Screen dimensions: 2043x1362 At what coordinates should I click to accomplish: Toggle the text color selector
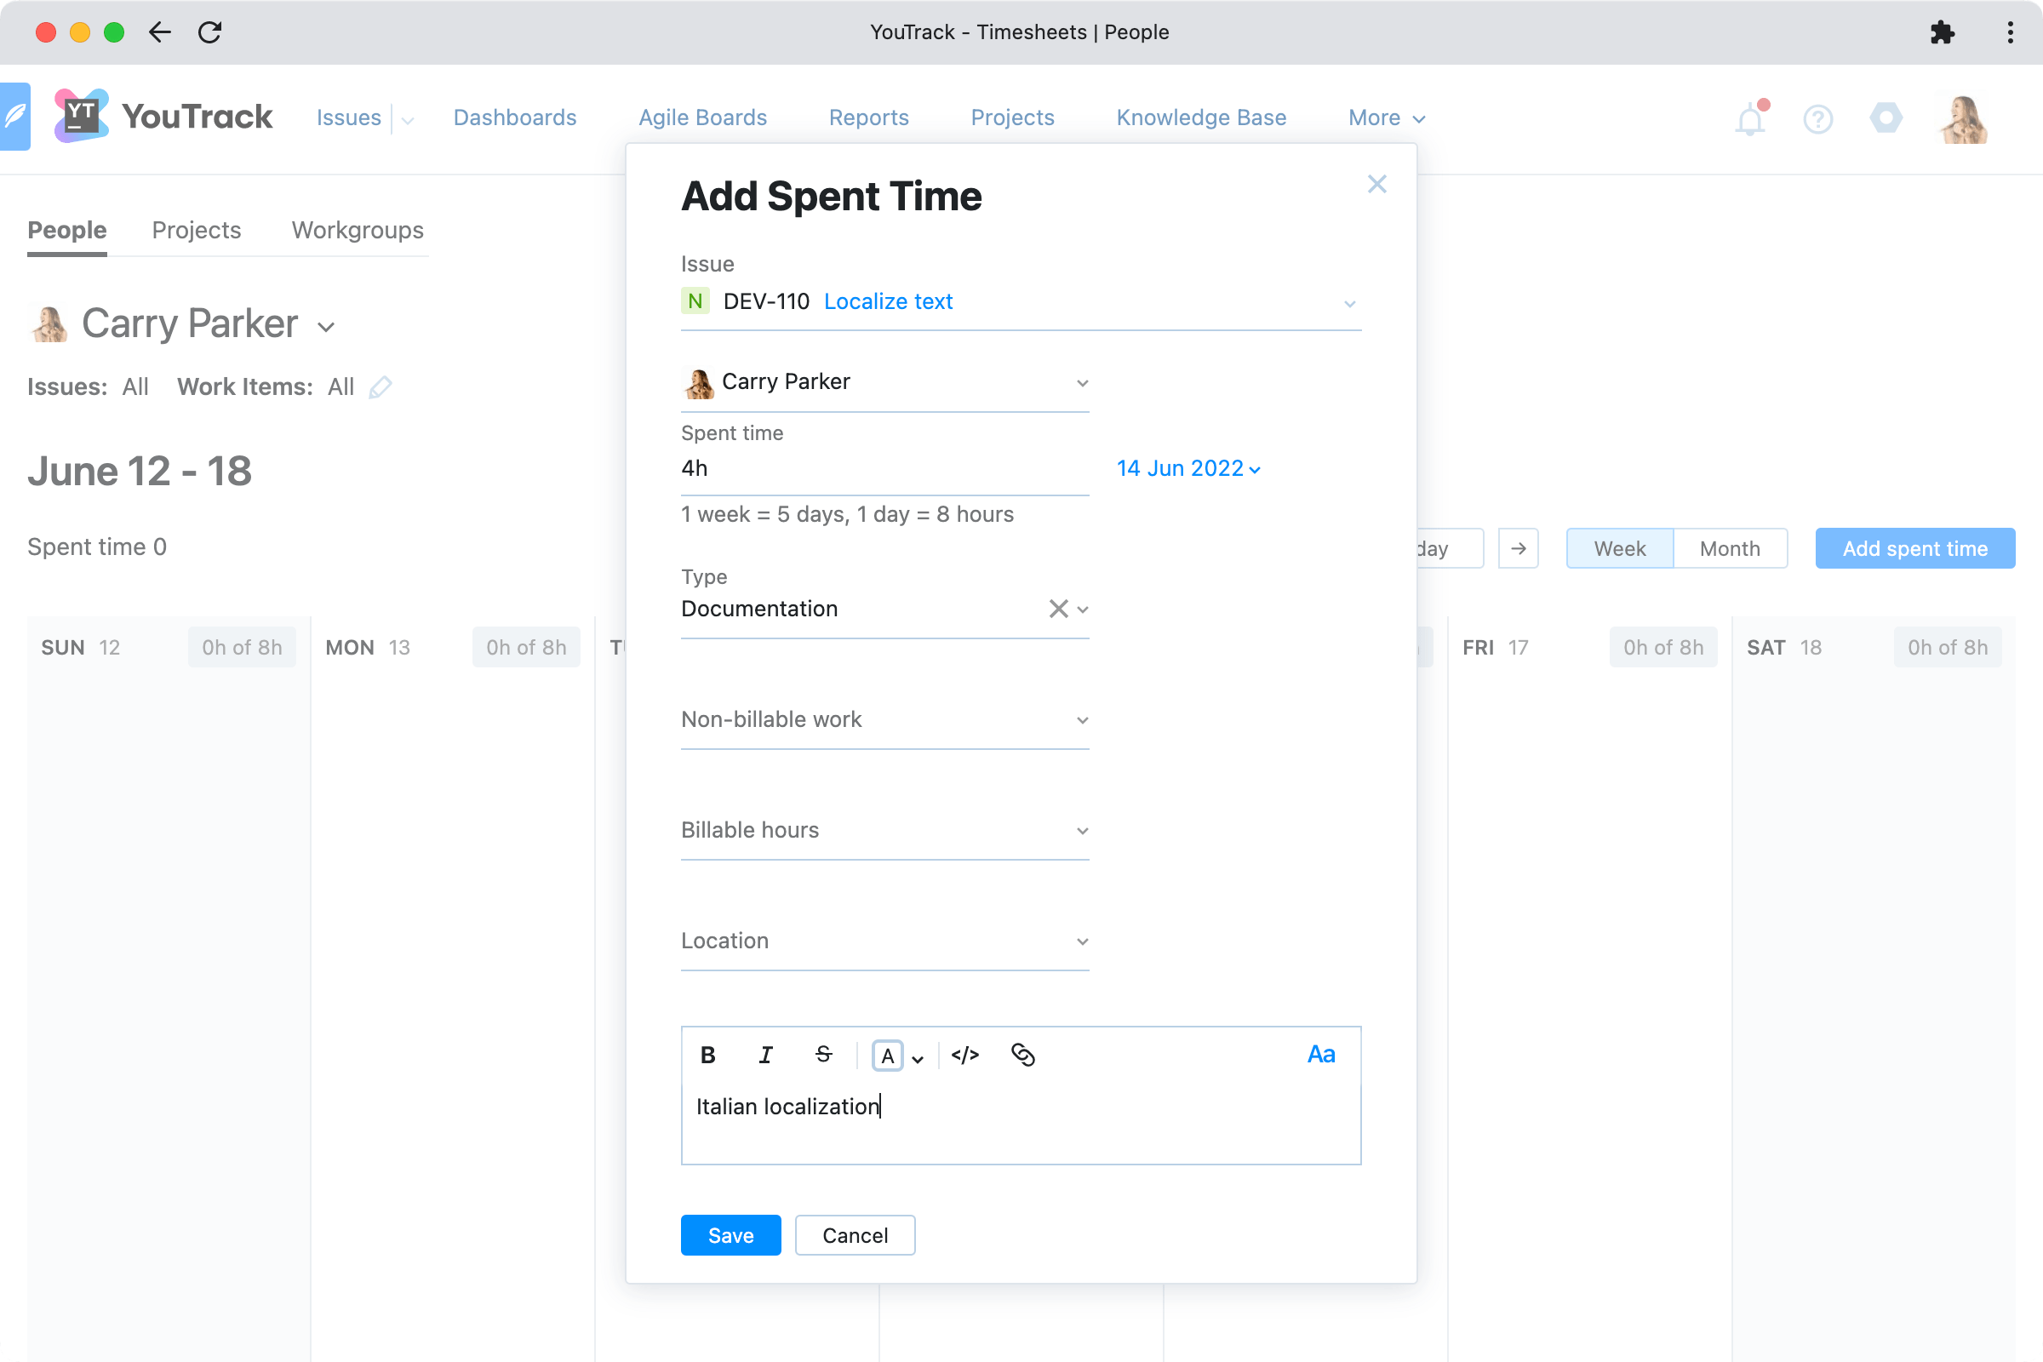913,1055
